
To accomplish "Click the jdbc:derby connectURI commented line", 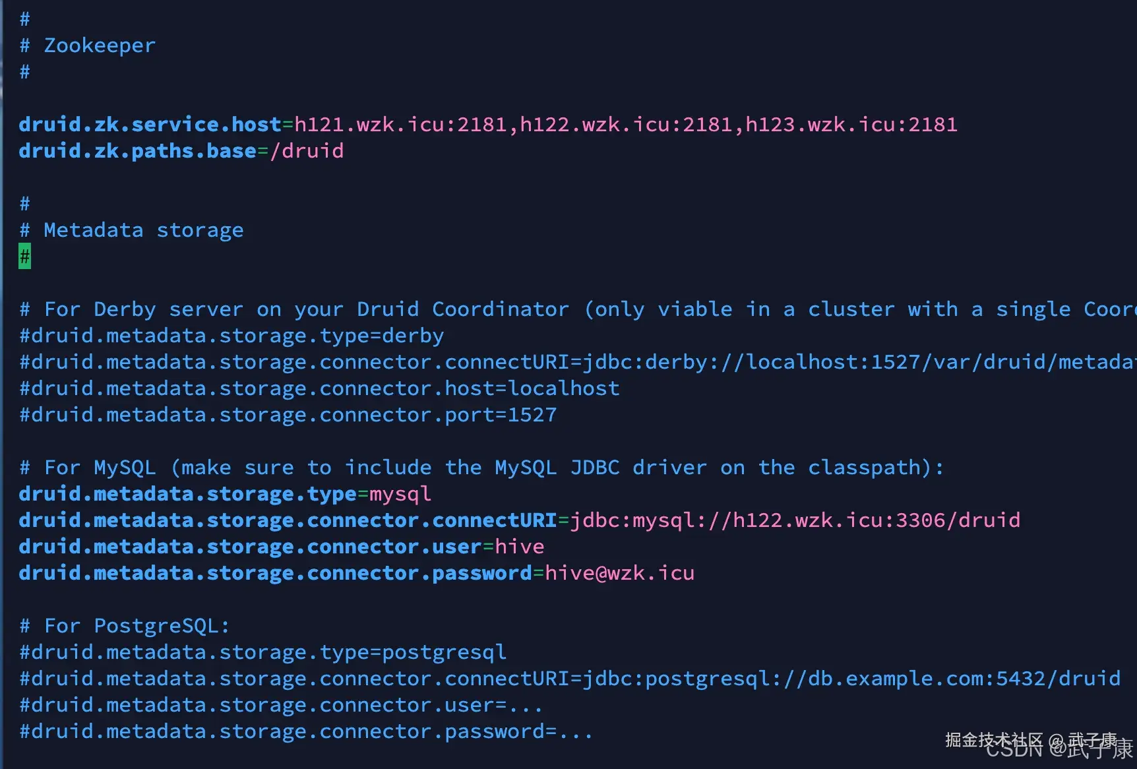I will 574,362.
